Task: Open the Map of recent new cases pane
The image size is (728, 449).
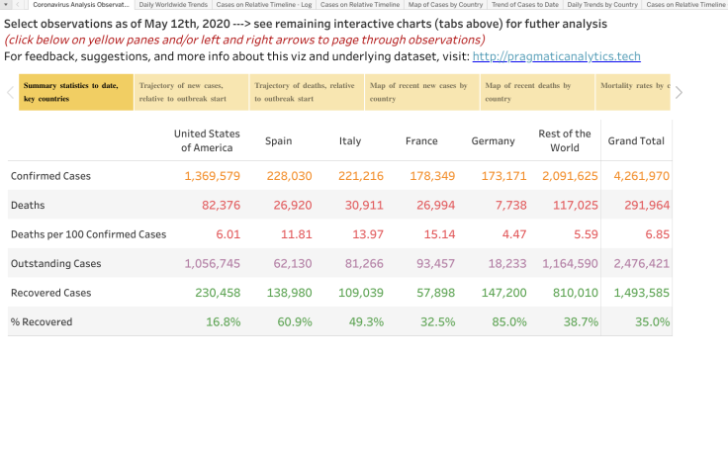Action: point(420,92)
